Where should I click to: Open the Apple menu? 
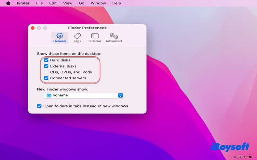(x=8, y=3)
